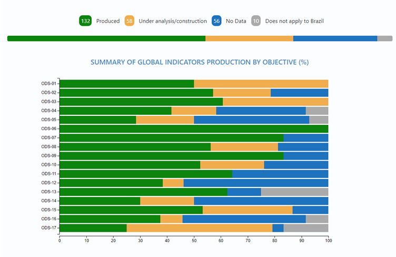Viewport: 396px width, 257px height.
Task: Select the gray segment of the ODS-13 bar
Action: click(294, 192)
